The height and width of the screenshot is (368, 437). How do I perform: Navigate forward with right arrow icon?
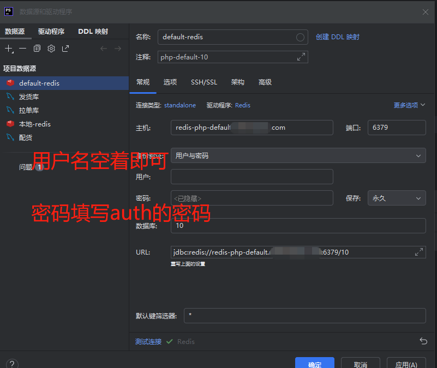click(x=118, y=49)
